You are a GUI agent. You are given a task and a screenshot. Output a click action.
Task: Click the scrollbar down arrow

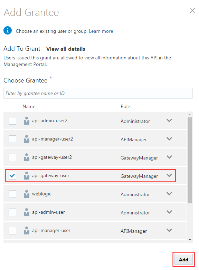(x=190, y=240)
